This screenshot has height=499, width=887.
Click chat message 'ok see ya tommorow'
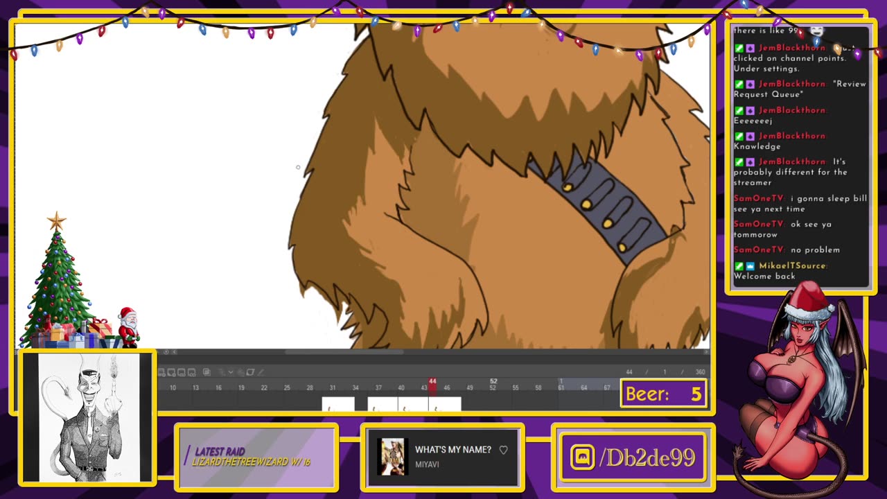point(783,229)
